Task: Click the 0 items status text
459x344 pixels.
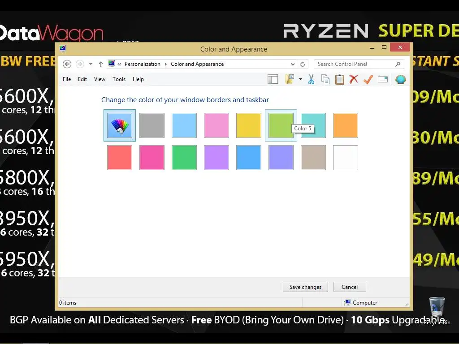Action: (68, 303)
